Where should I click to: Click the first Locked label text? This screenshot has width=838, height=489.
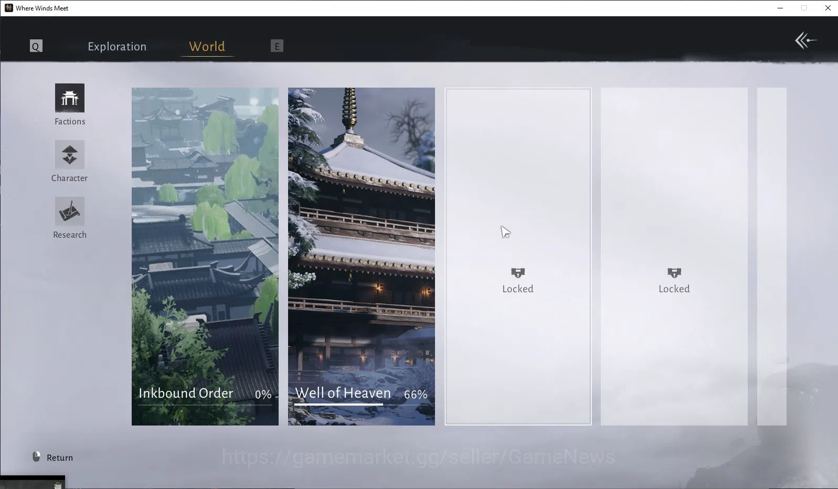518,289
